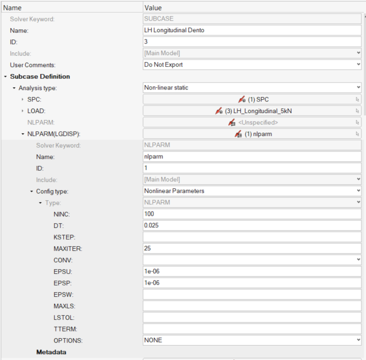The height and width of the screenshot is (360, 366).
Task: Click the empty MAXLS field
Action: tap(252, 305)
